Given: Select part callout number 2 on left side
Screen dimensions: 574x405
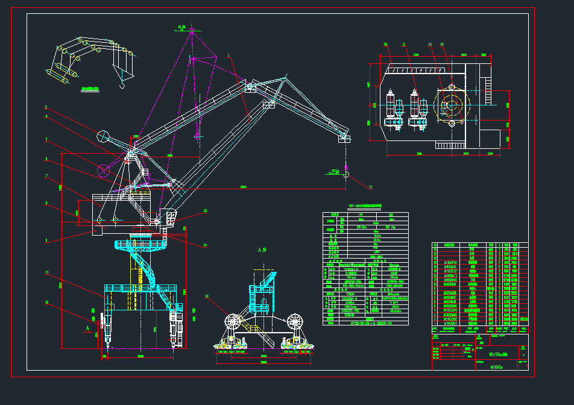Looking at the screenshot, I should pos(45,107).
